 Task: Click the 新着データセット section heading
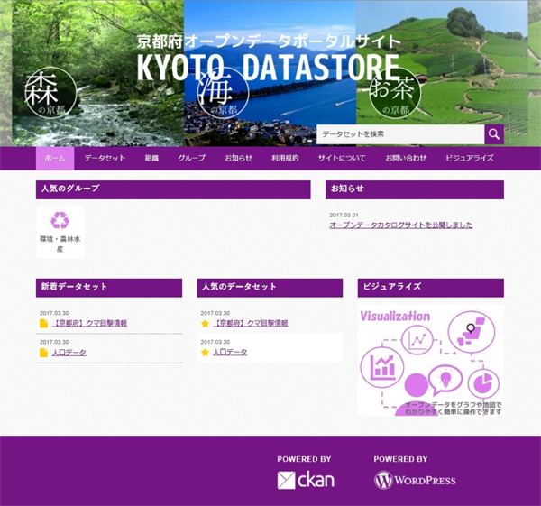109,288
